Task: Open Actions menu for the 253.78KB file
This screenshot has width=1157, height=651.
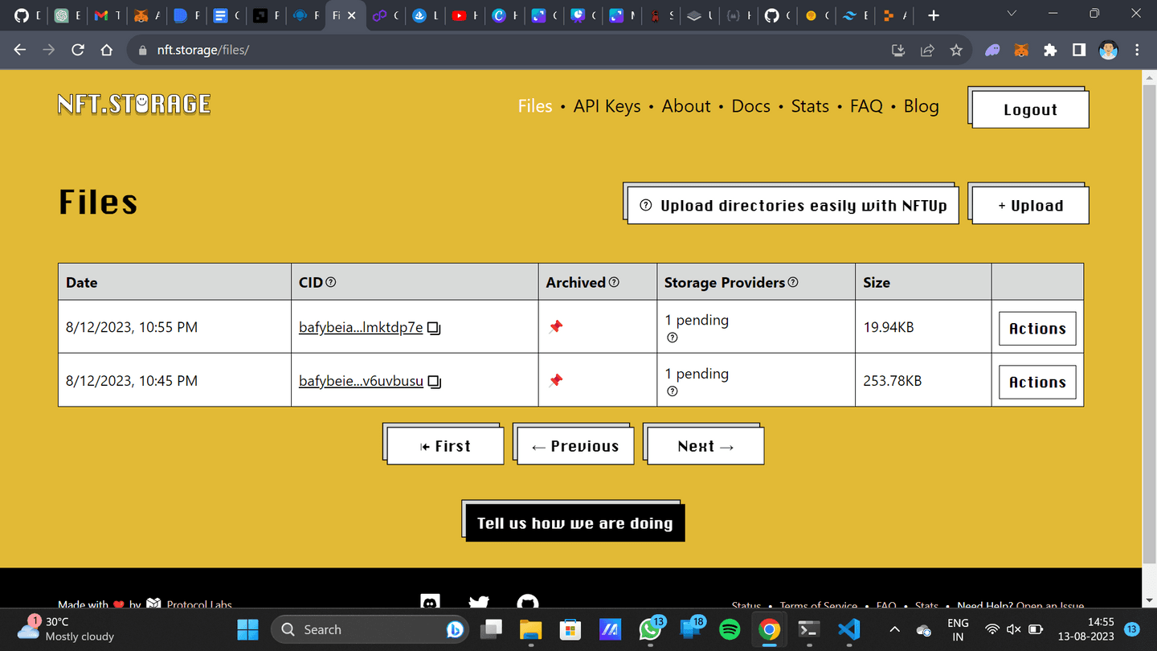Action: point(1037,383)
